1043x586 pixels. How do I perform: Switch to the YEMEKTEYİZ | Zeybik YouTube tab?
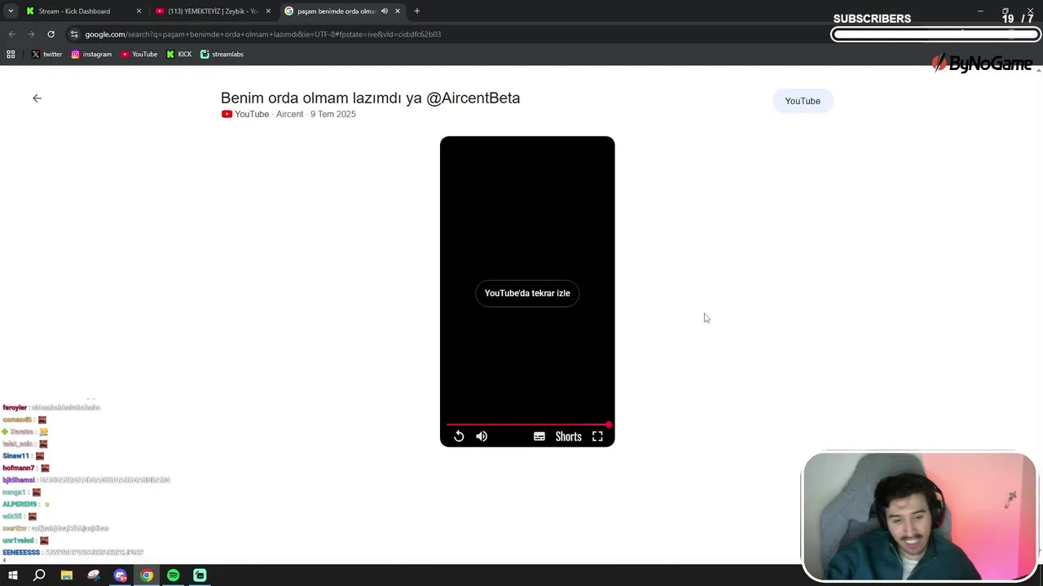click(x=213, y=11)
